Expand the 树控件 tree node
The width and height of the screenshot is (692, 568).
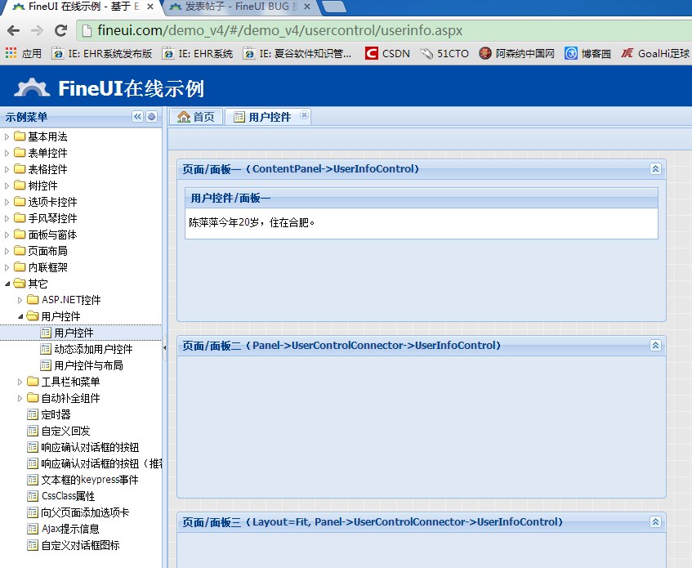[x=7, y=186]
